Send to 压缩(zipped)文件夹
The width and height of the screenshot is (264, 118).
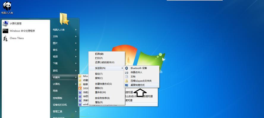(142, 81)
